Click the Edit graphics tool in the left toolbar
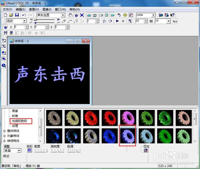 pyautogui.click(x=4, y=59)
